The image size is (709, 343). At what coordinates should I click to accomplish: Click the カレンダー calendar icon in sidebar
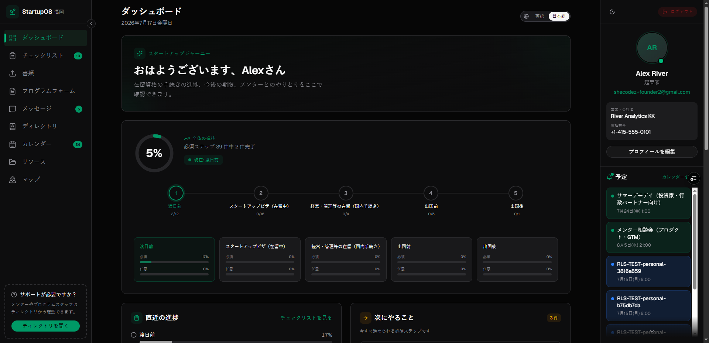[13, 144]
